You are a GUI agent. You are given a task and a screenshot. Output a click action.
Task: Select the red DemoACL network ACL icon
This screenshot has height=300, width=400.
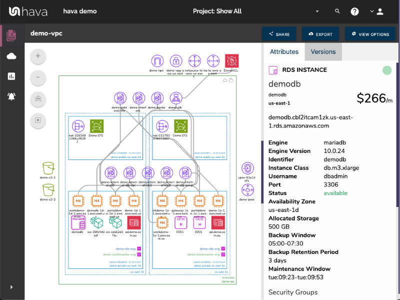point(230,61)
